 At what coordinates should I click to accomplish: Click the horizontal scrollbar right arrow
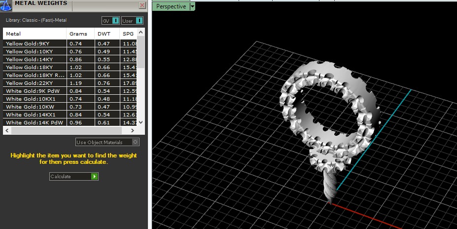tap(132, 130)
